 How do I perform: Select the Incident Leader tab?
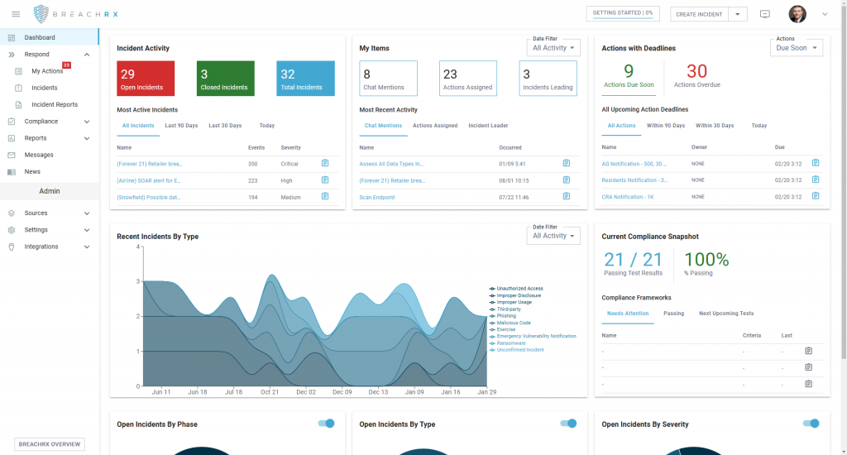coord(488,126)
